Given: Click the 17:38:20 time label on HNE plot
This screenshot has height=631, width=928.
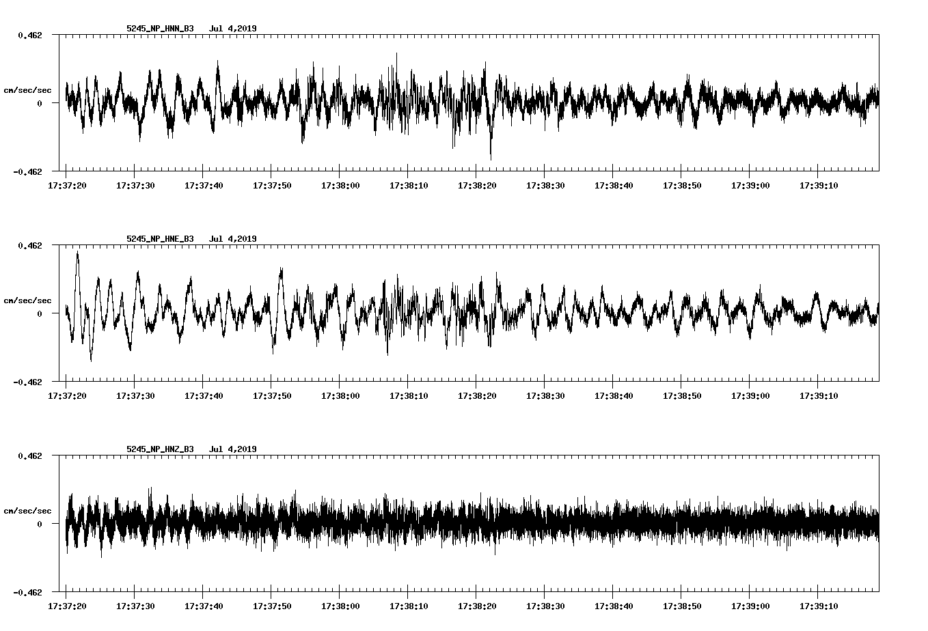Looking at the screenshot, I should (x=477, y=396).
